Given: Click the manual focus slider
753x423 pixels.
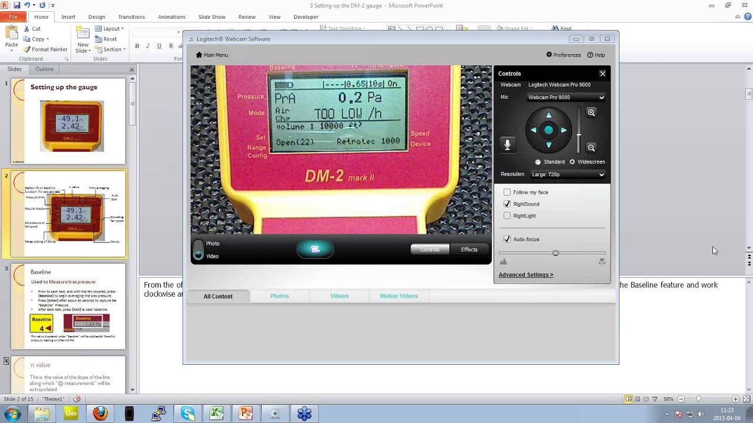Looking at the screenshot, I should click(x=552, y=253).
